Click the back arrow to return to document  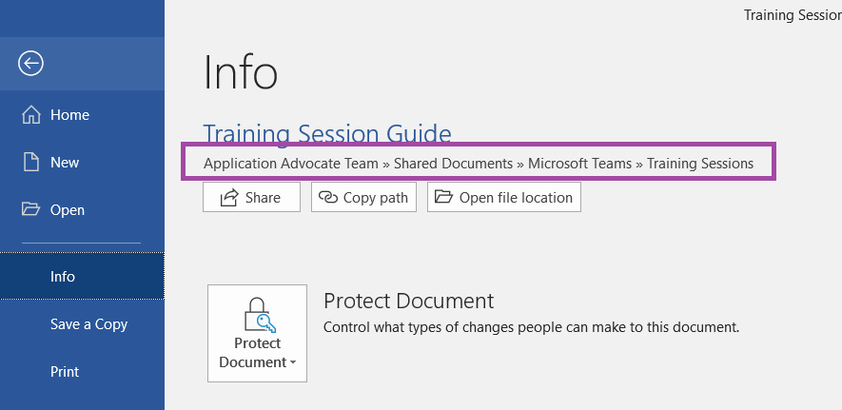(x=30, y=64)
